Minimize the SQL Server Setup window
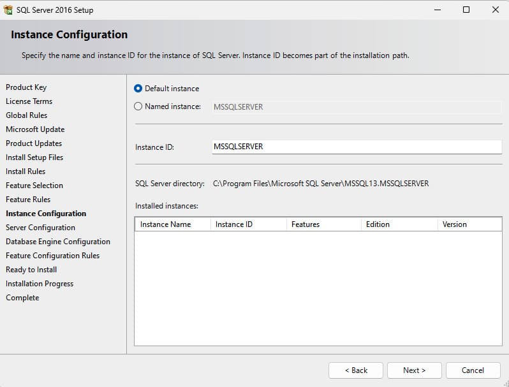 coord(437,10)
